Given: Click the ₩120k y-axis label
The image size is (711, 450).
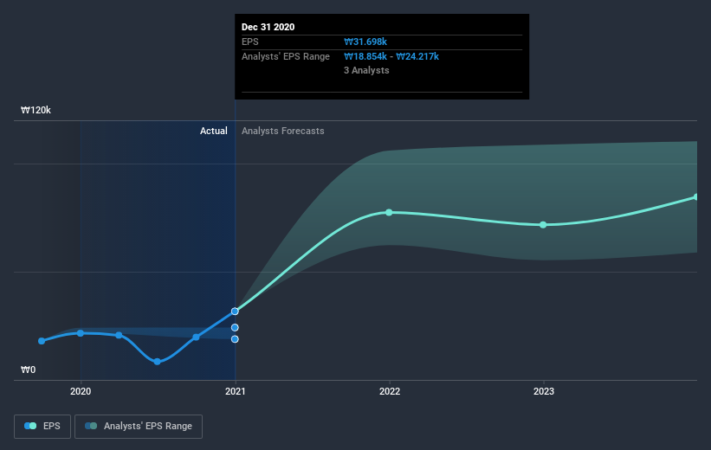Looking at the screenshot, I should pos(36,110).
